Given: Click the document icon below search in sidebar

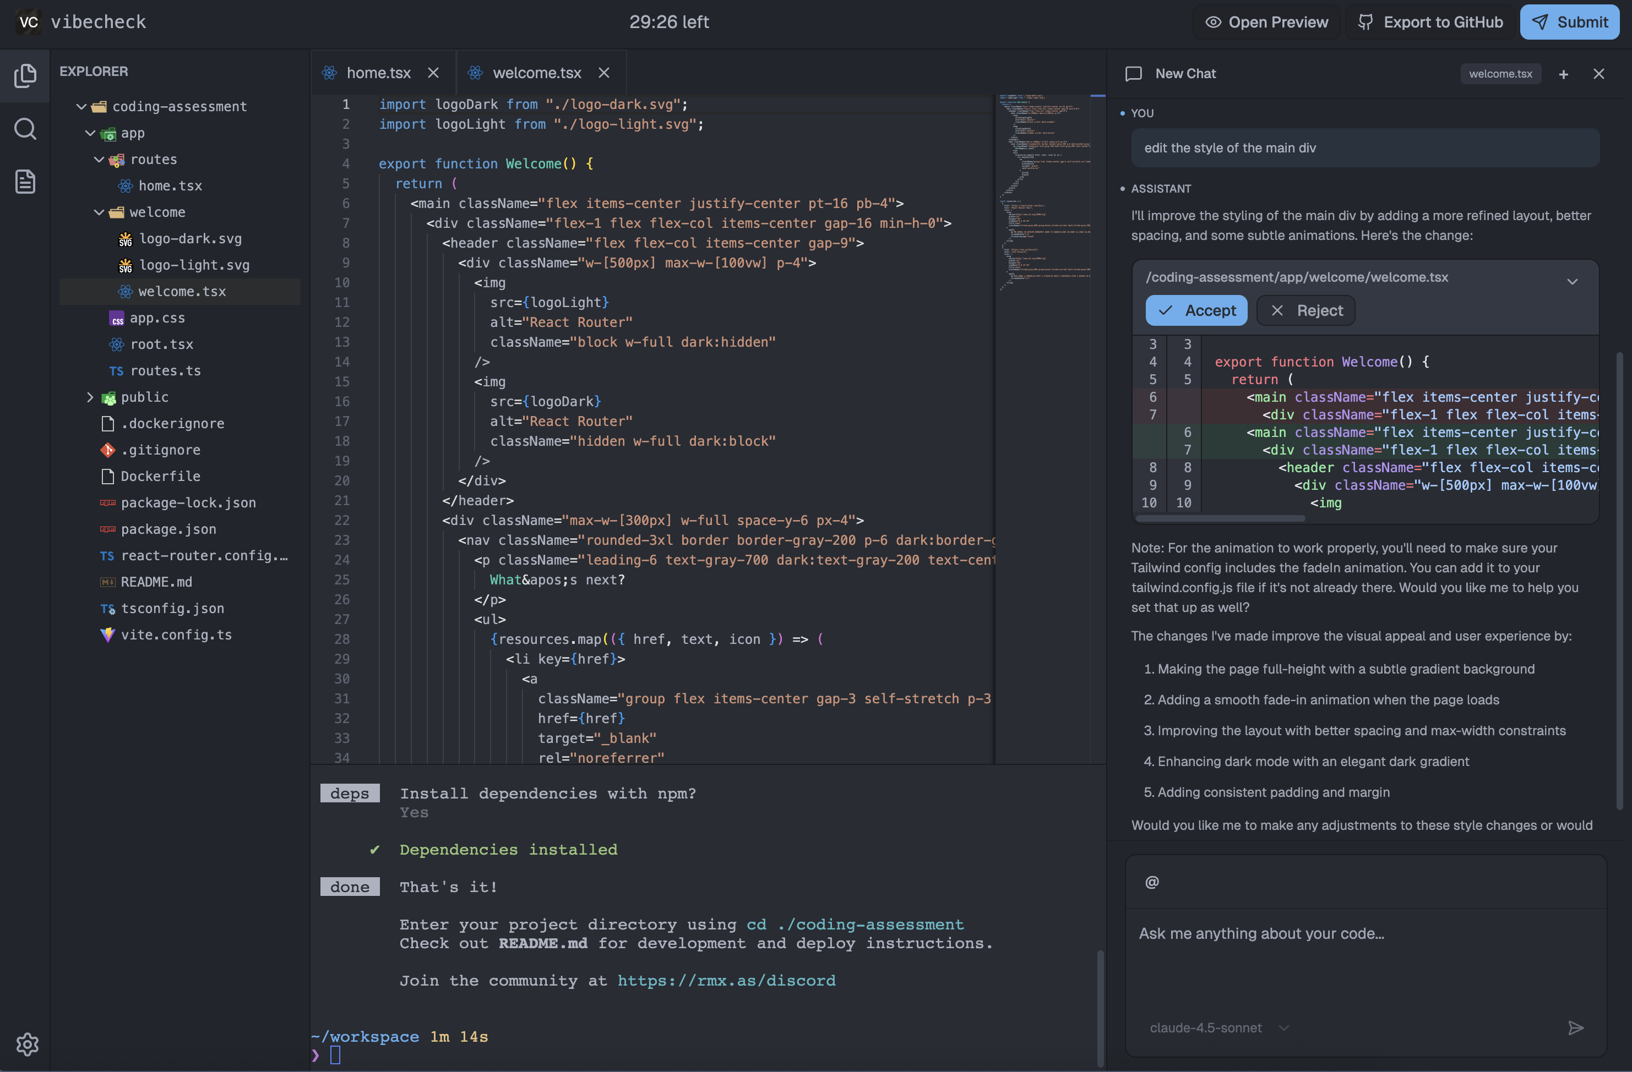Looking at the screenshot, I should coord(25,181).
